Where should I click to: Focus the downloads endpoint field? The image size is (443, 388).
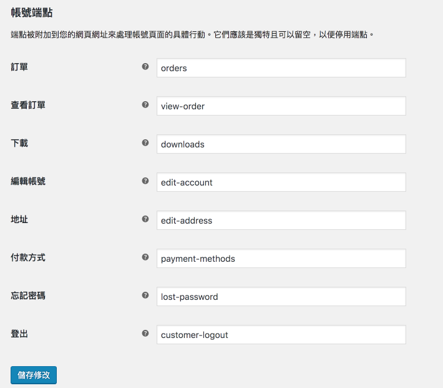(x=281, y=144)
